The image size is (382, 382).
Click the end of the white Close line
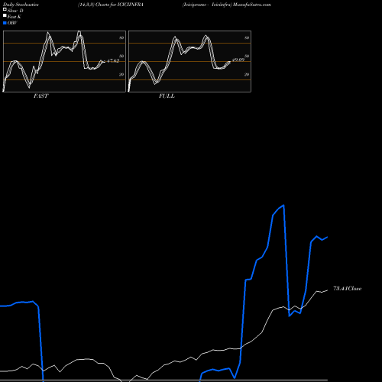click(x=327, y=290)
